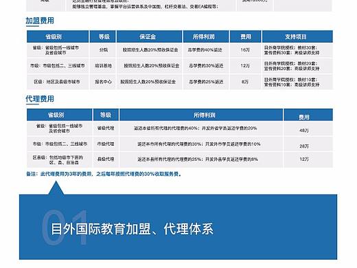This screenshot has height=268, width=357.
Task: Click 保证金 cell in the 分院 row
Action: coord(150,50)
